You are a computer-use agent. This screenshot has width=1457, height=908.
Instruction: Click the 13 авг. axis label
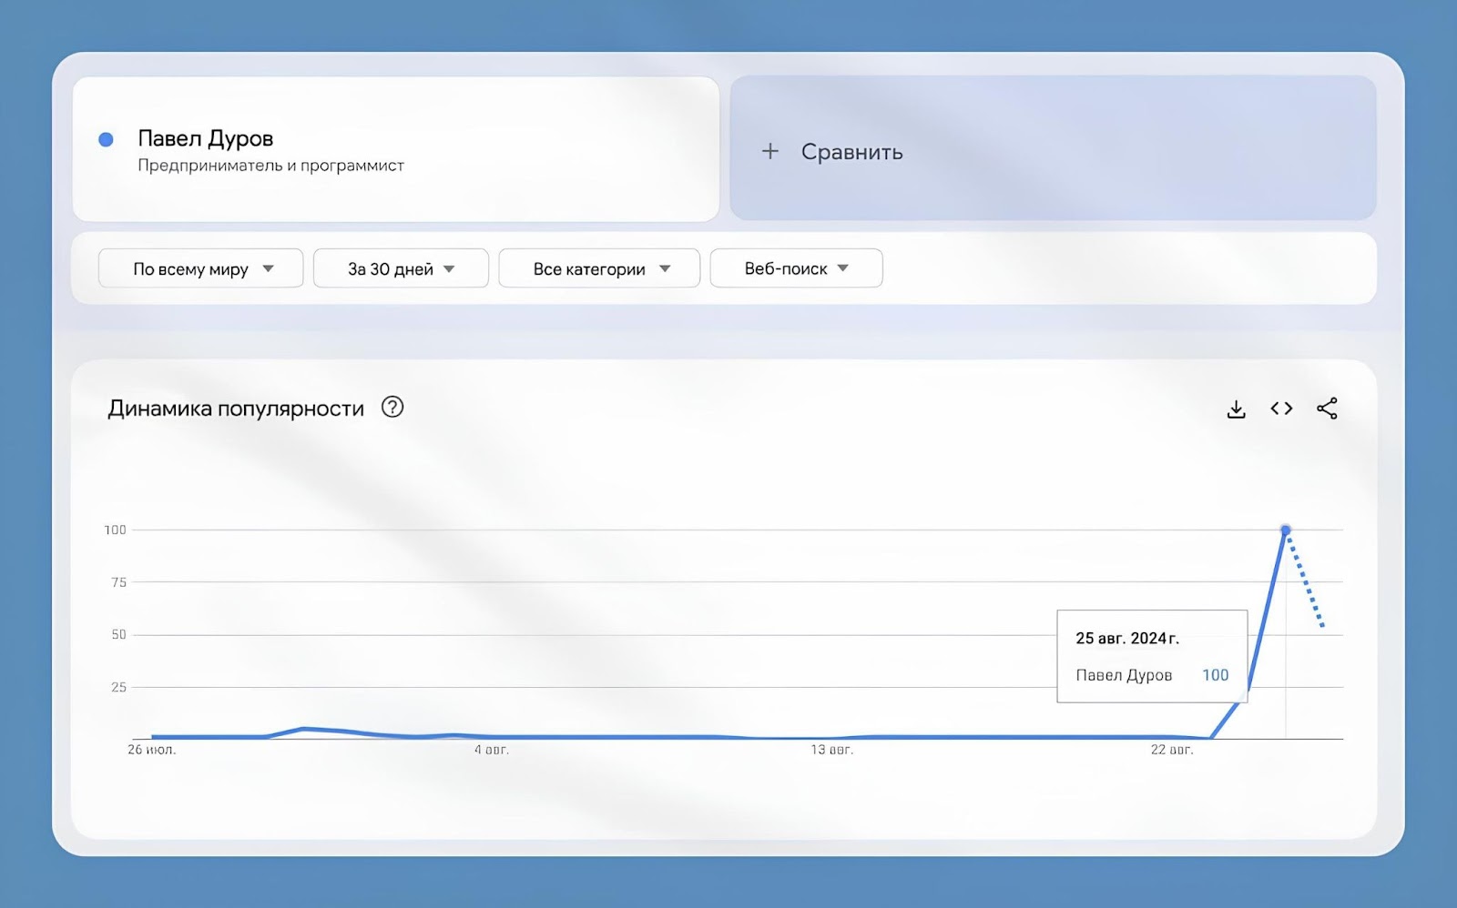(x=832, y=750)
